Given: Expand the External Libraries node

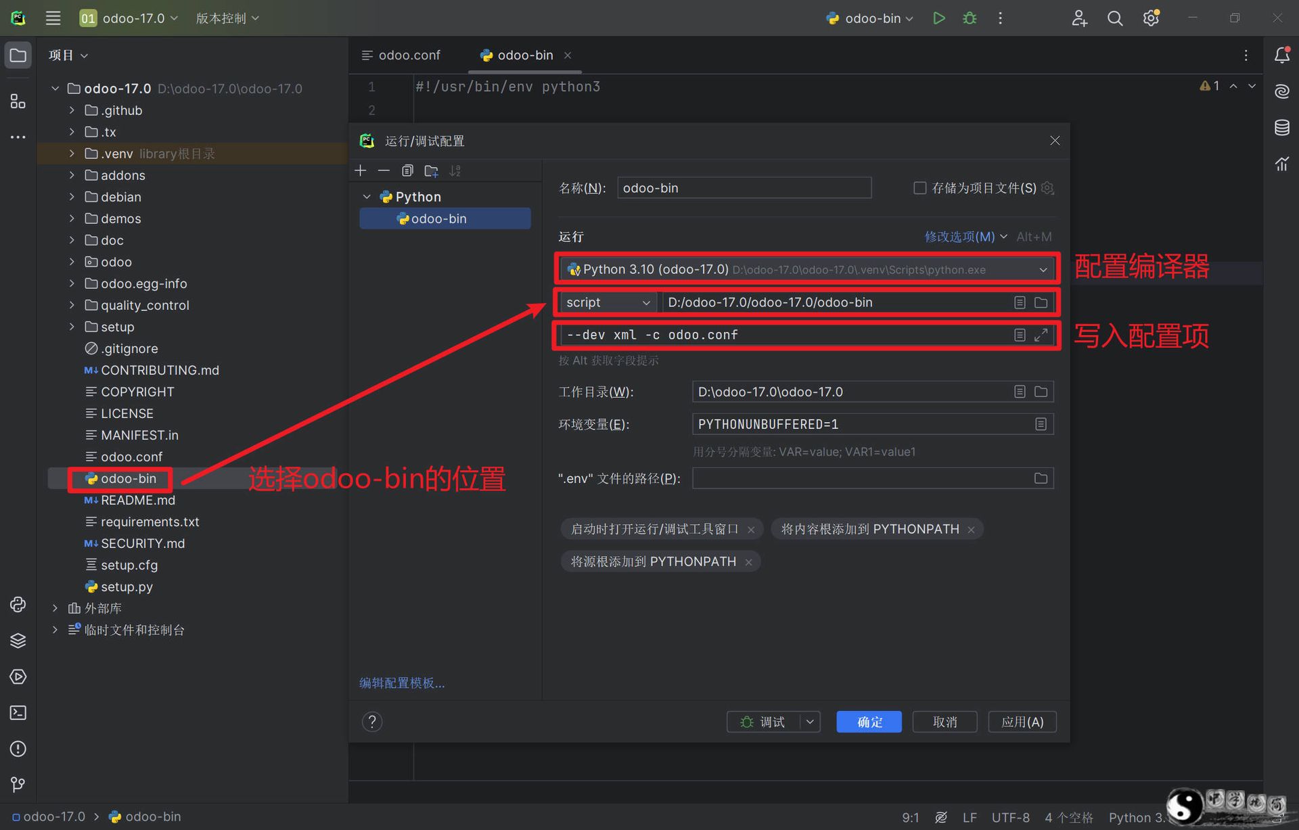Looking at the screenshot, I should coord(55,608).
